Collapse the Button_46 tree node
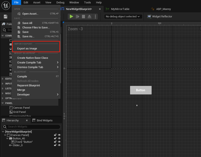The image size is (201, 157). [7, 138]
